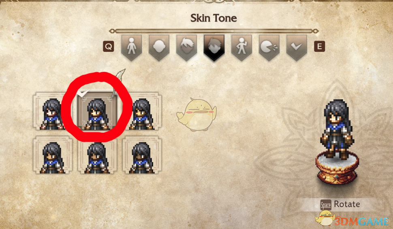The height and width of the screenshot is (229, 393).
Task: Click the Space key icon
Action: click(326, 205)
